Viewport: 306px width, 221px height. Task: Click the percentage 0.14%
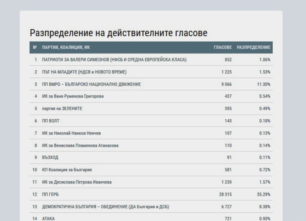[265, 146]
